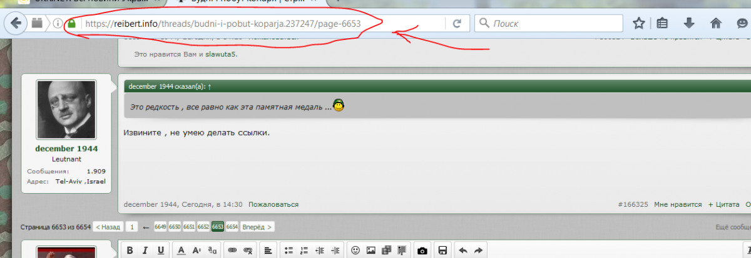The image size is (751, 258).
Task: Click the camera icon in the editor
Action: tap(422, 251)
